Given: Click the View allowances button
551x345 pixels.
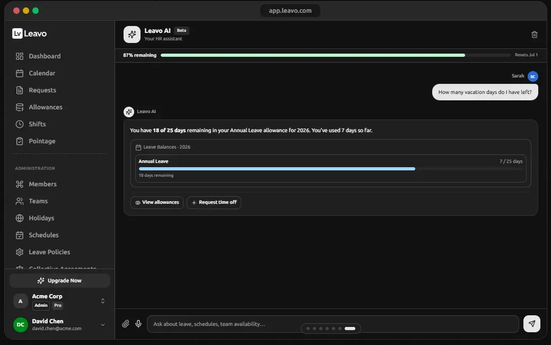Looking at the screenshot, I should pyautogui.click(x=157, y=203).
